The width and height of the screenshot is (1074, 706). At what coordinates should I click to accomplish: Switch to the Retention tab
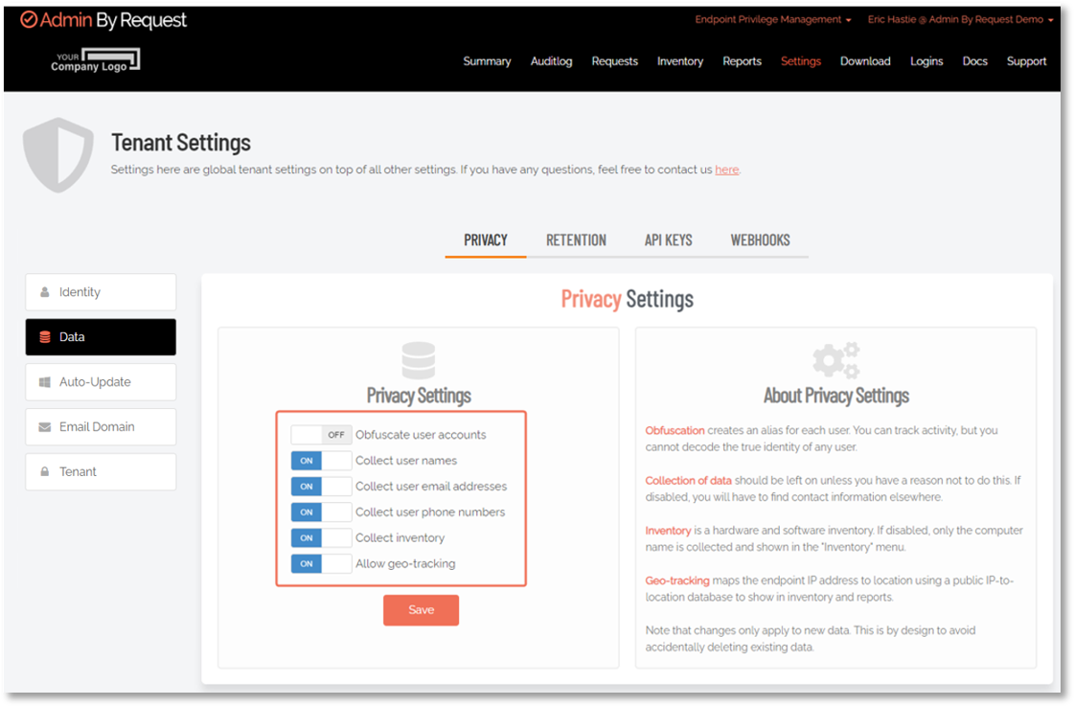576,240
